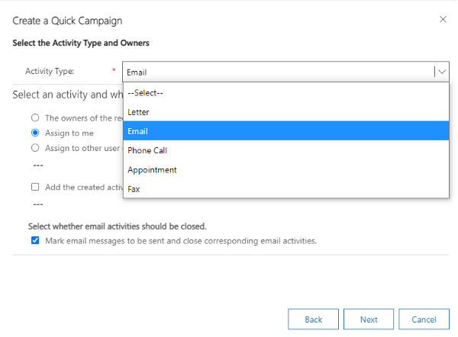Click the Activity Type dropdown chevron arrow
Image resolution: width=458 pixels, height=337 pixels.
point(441,72)
